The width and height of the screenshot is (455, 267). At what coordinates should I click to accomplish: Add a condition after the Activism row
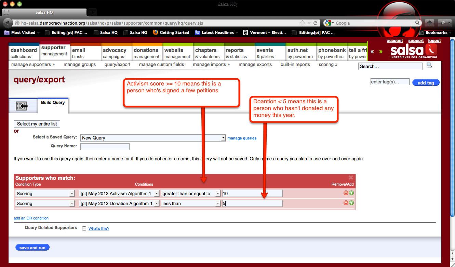coord(351,193)
